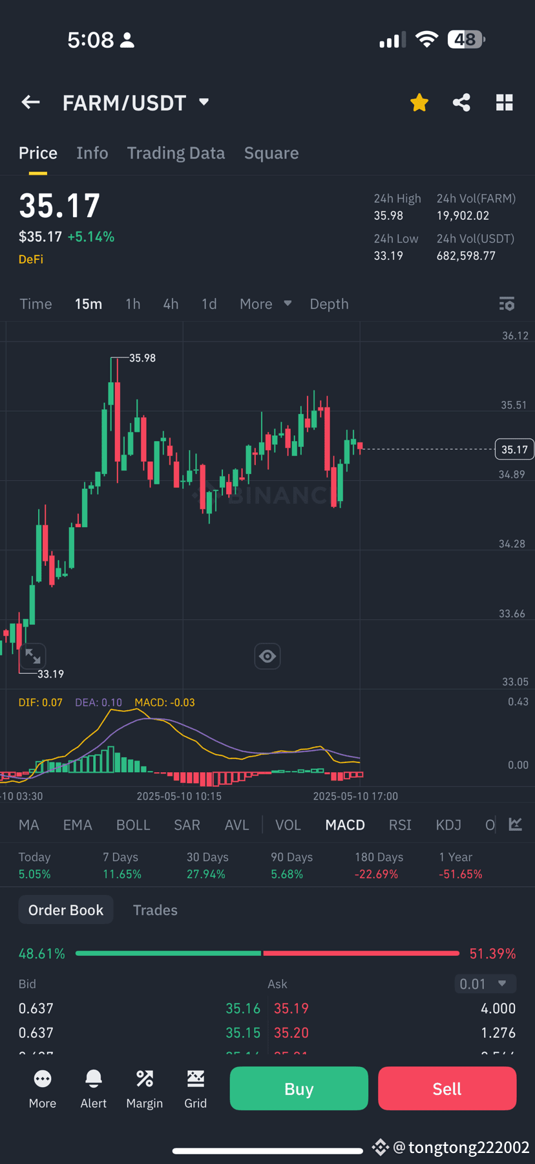Select the 1d chart interval

pos(209,304)
